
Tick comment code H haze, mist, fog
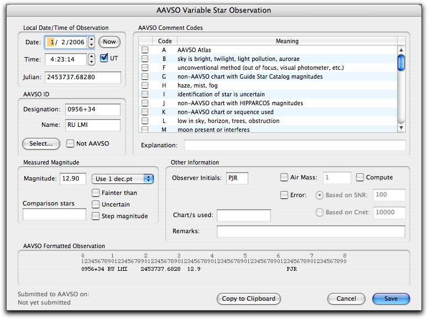145,85
